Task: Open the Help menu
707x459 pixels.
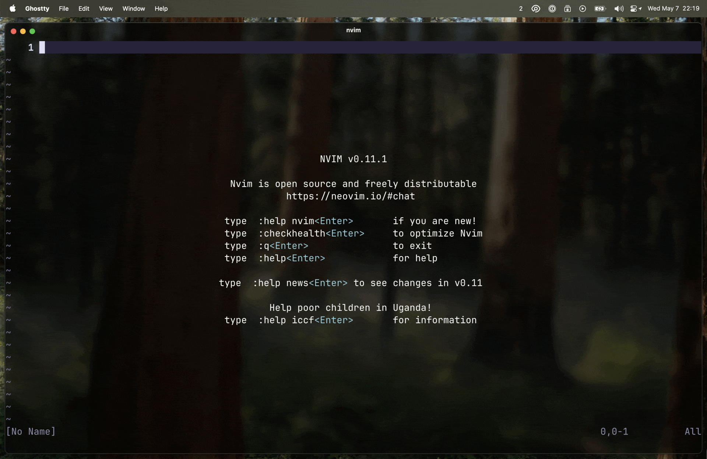Action: coord(161,8)
